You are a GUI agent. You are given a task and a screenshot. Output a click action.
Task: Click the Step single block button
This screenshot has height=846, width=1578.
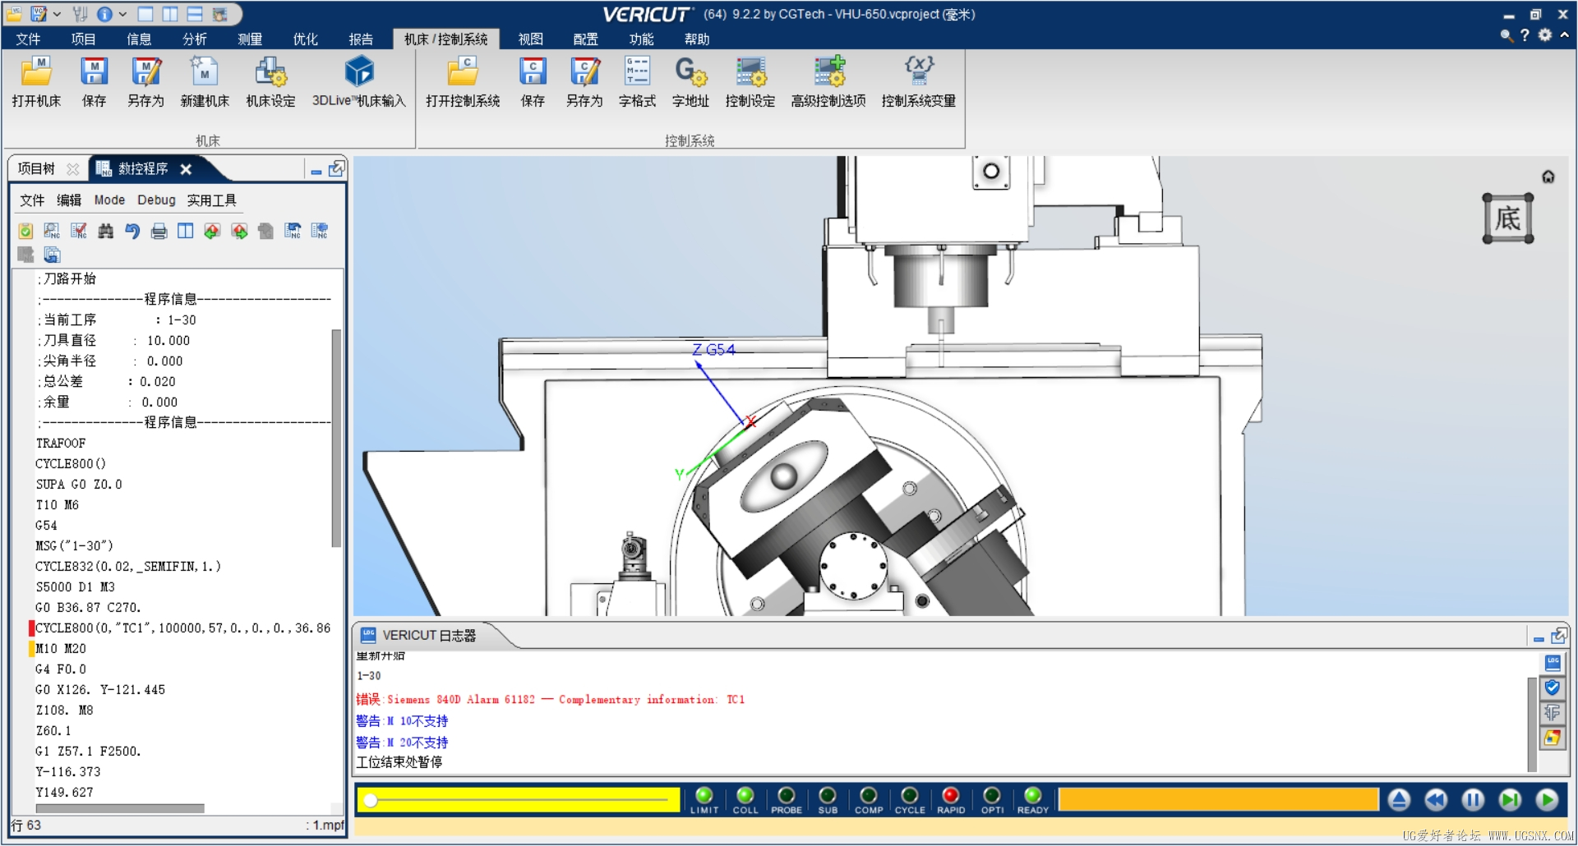[x=1510, y=799]
